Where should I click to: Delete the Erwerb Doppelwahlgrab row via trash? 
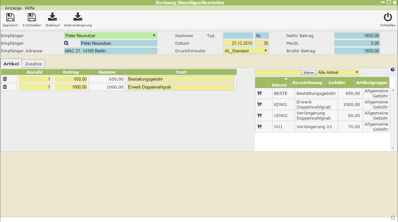(x=5, y=87)
